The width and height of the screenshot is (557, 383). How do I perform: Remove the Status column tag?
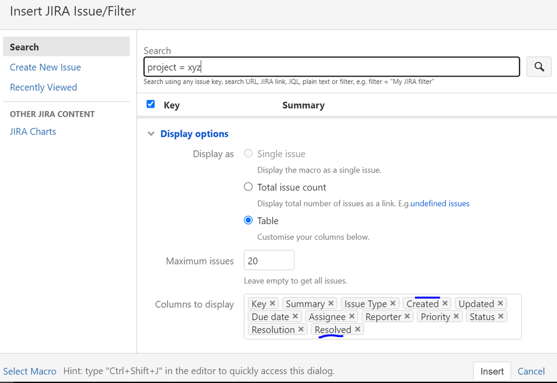pyautogui.click(x=501, y=317)
